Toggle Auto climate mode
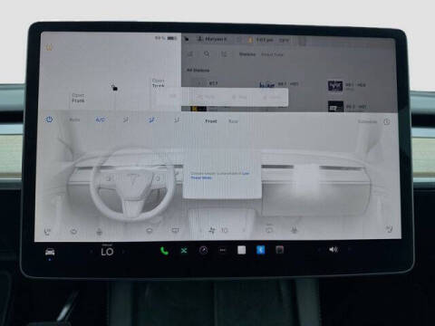 point(74,120)
